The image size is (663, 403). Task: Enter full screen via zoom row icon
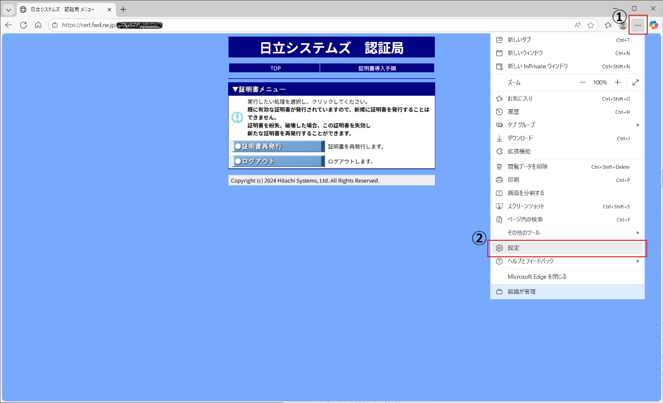(x=636, y=82)
